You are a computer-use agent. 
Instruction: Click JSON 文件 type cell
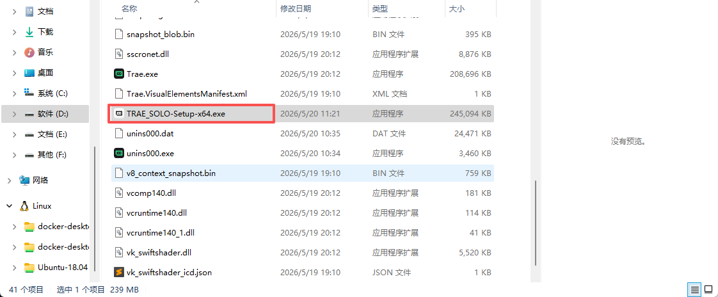tap(392, 272)
